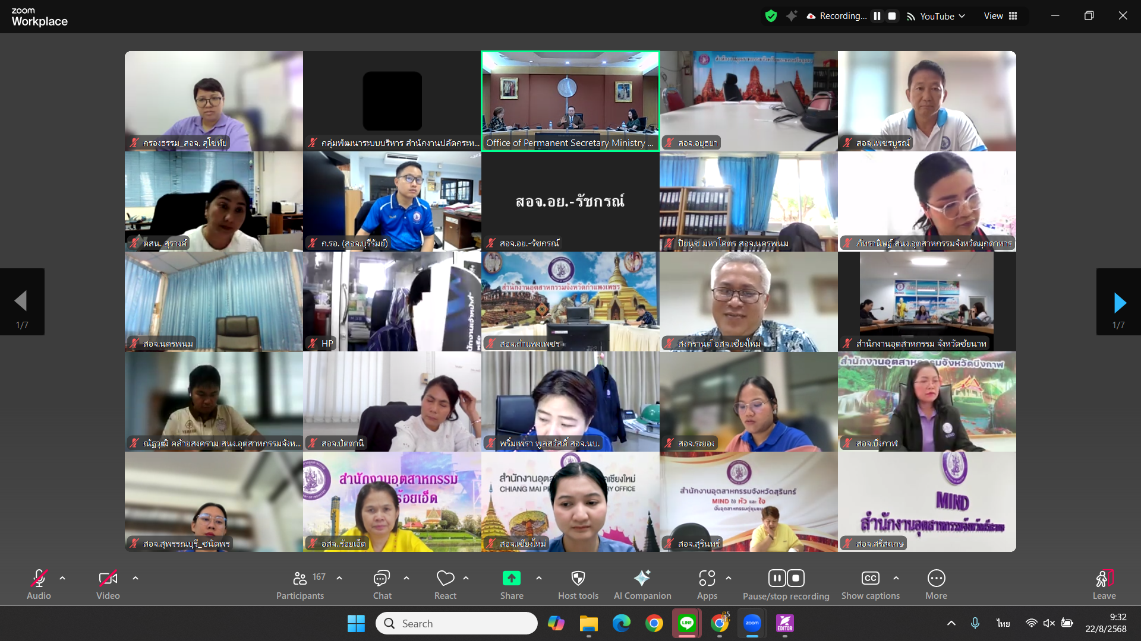The height and width of the screenshot is (641, 1141).
Task: Open the More options ellipsis
Action: pyautogui.click(x=936, y=578)
